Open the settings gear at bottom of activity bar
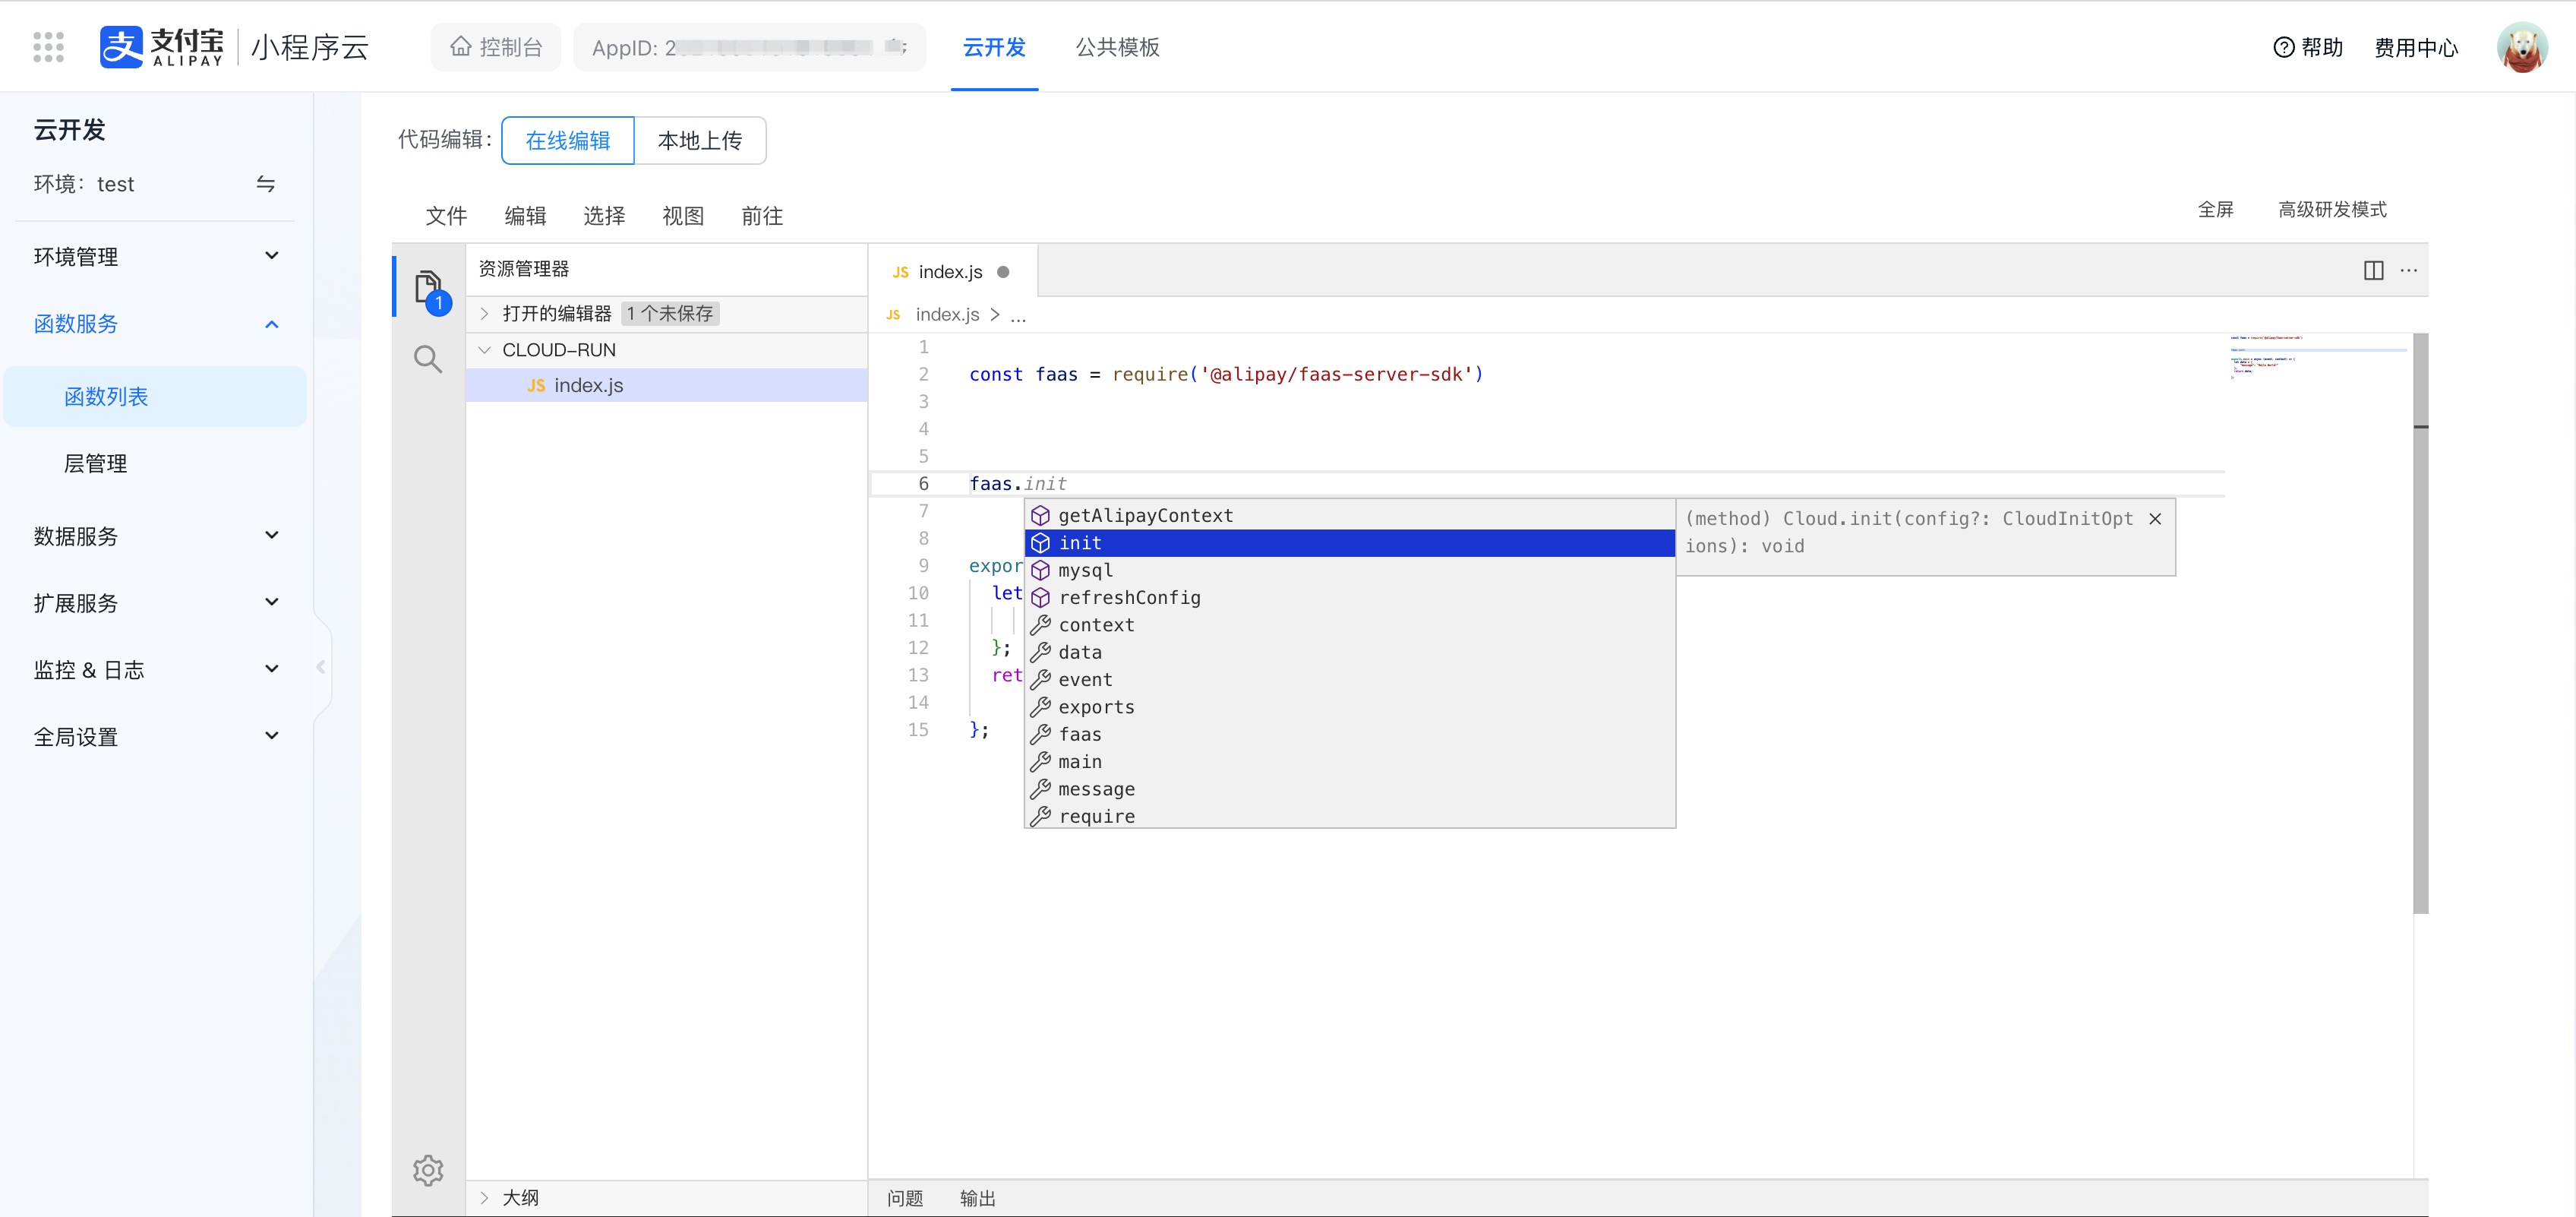Image resolution: width=2576 pixels, height=1217 pixels. tap(428, 1170)
